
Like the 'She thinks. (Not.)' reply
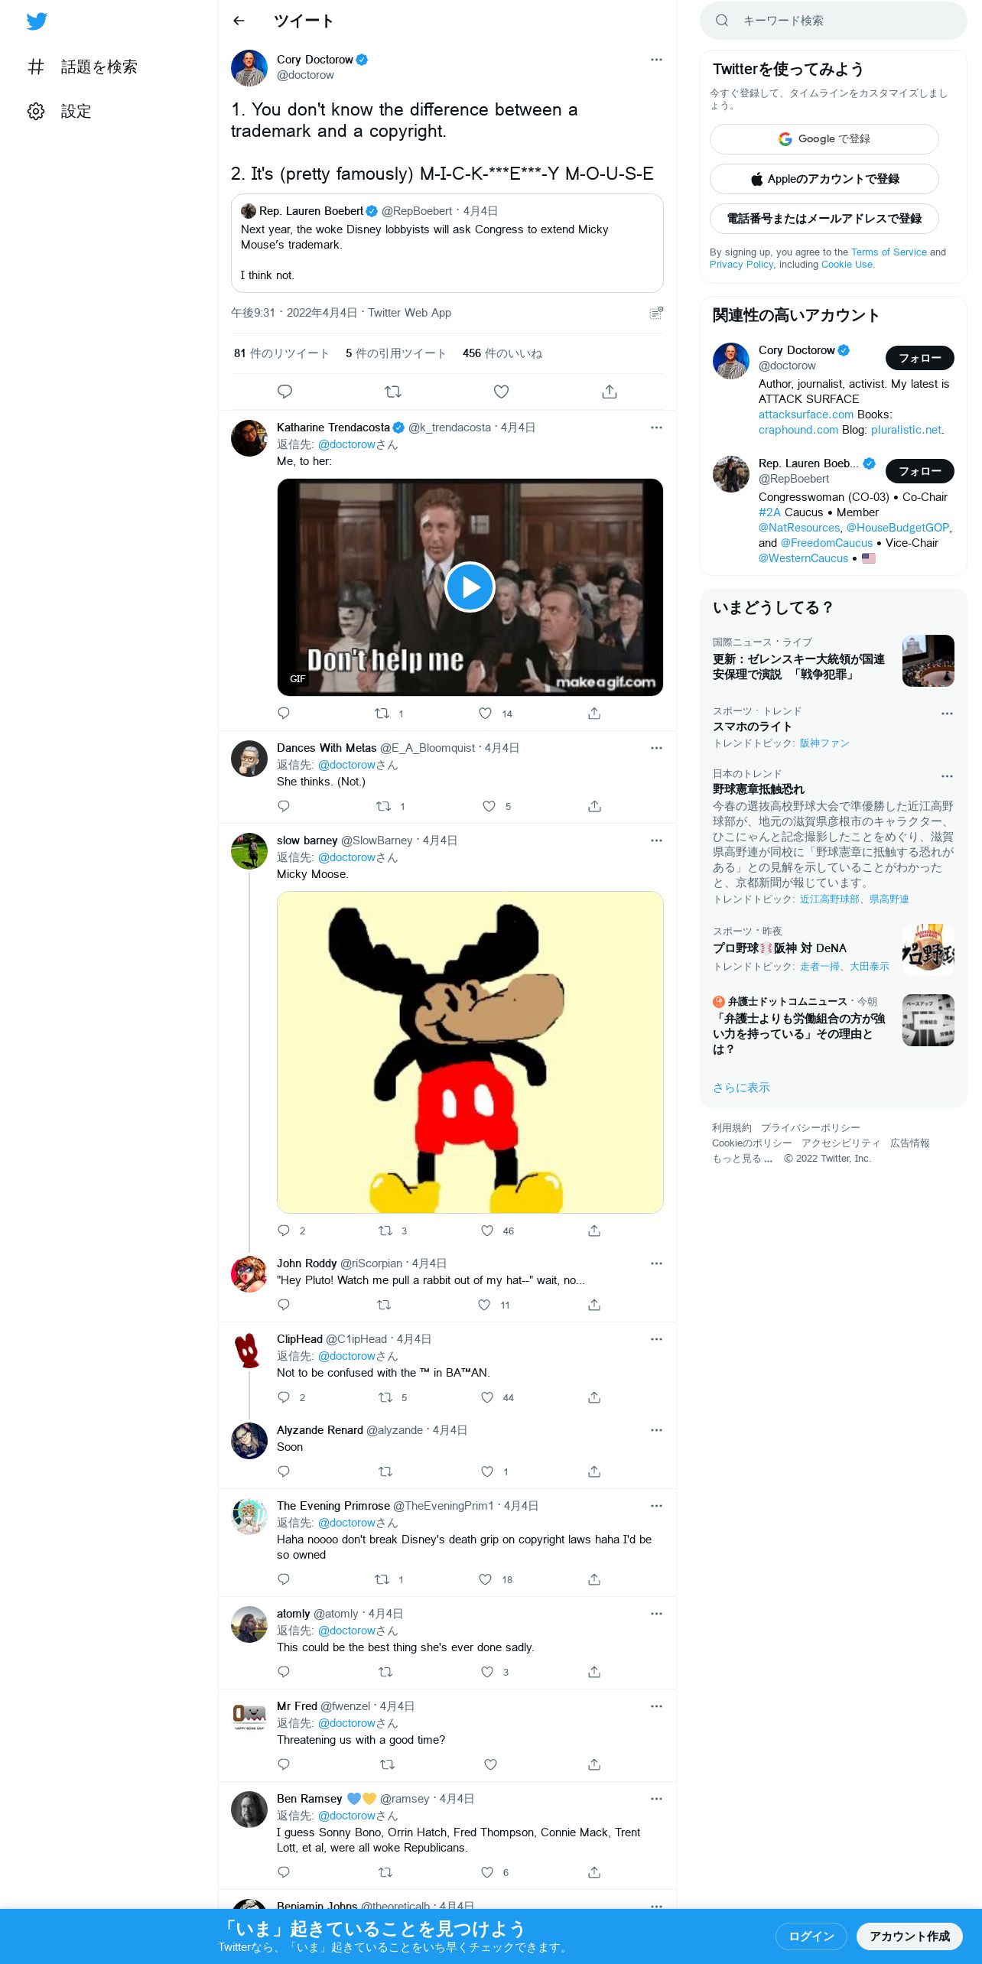point(489,806)
